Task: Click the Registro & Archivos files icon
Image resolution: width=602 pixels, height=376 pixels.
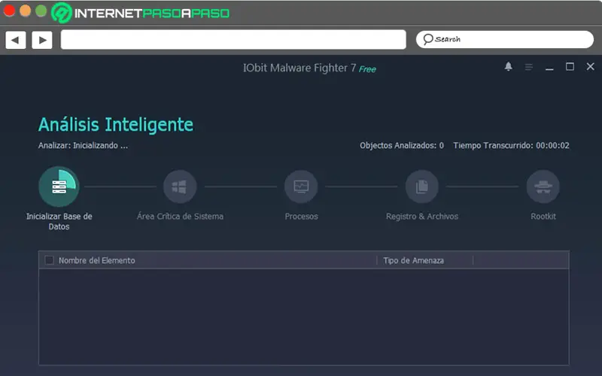Action: 422,186
